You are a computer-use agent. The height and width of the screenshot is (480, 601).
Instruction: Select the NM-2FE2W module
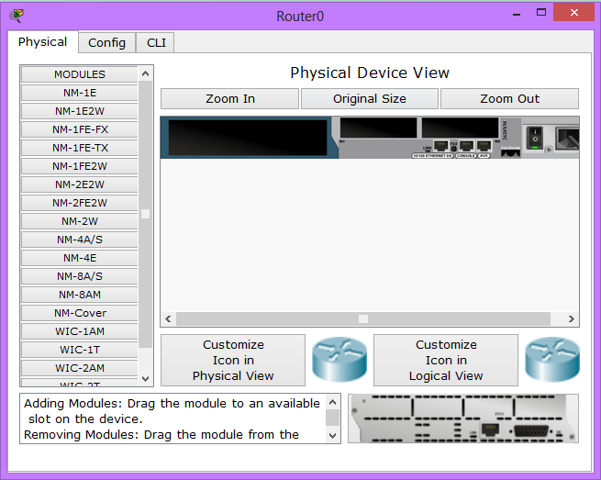[x=79, y=203]
